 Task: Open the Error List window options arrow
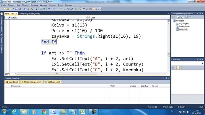(164, 78)
